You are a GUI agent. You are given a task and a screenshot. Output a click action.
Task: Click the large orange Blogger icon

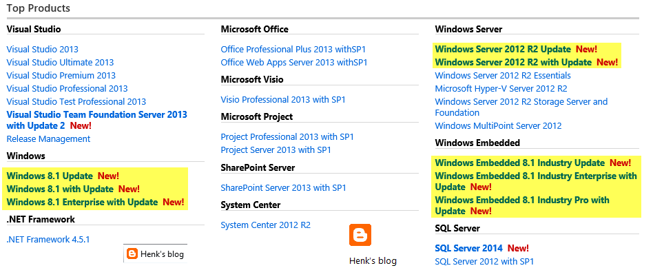[360, 235]
